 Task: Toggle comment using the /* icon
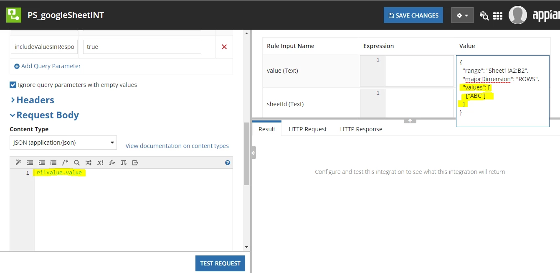click(65, 163)
